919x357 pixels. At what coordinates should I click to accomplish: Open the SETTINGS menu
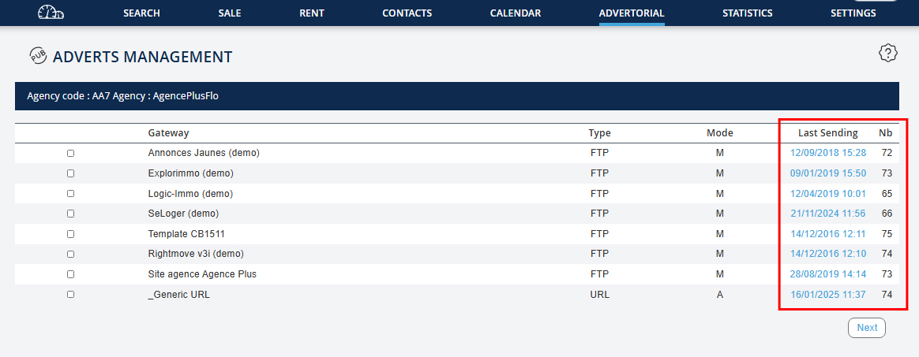coord(853,13)
